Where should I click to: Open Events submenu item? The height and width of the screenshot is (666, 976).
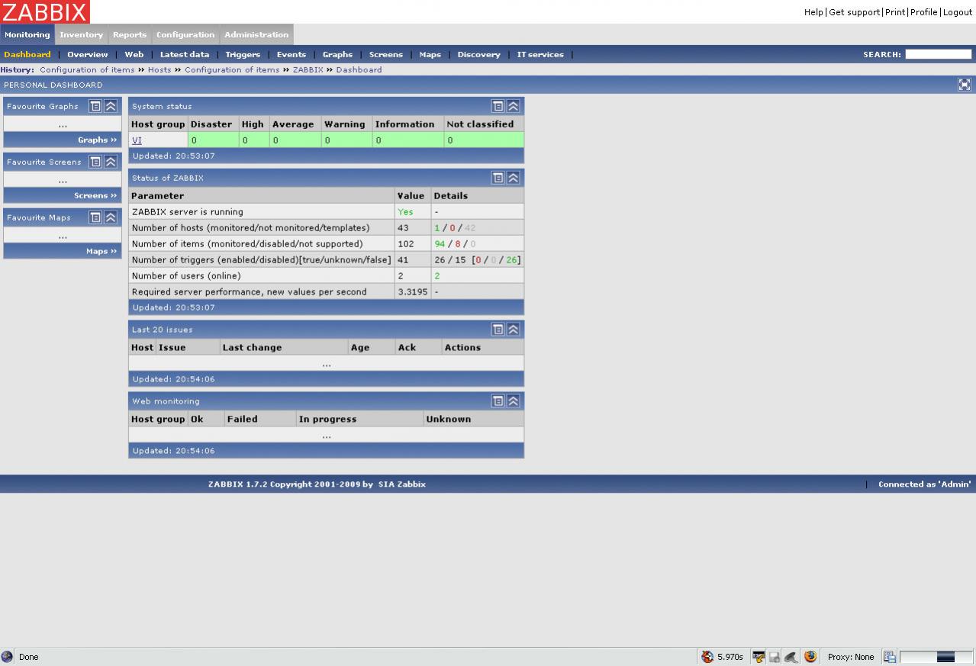tap(292, 55)
